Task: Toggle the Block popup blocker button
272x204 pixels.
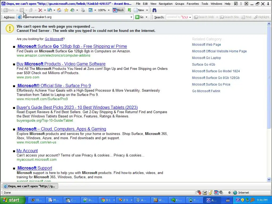Action: tap(118, 10)
